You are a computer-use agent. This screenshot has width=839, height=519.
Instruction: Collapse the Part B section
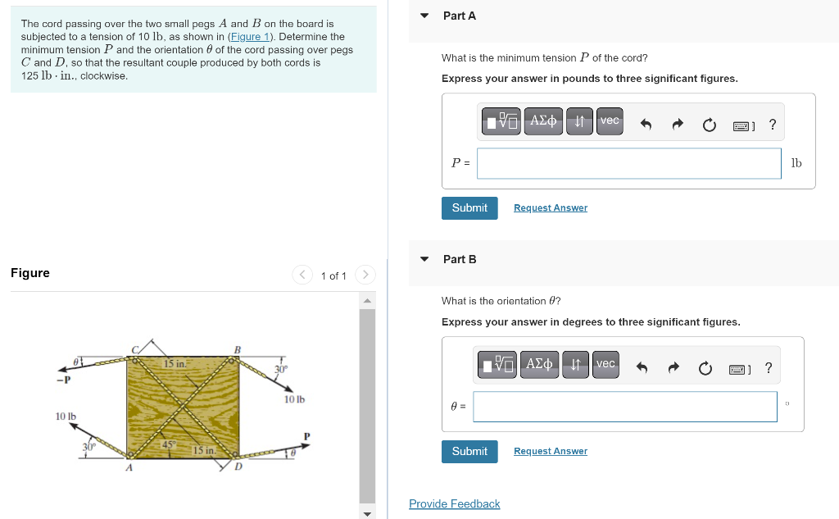(x=424, y=259)
